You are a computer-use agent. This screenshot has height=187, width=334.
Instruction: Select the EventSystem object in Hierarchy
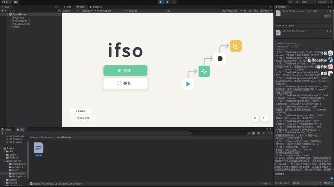click(x=22, y=24)
